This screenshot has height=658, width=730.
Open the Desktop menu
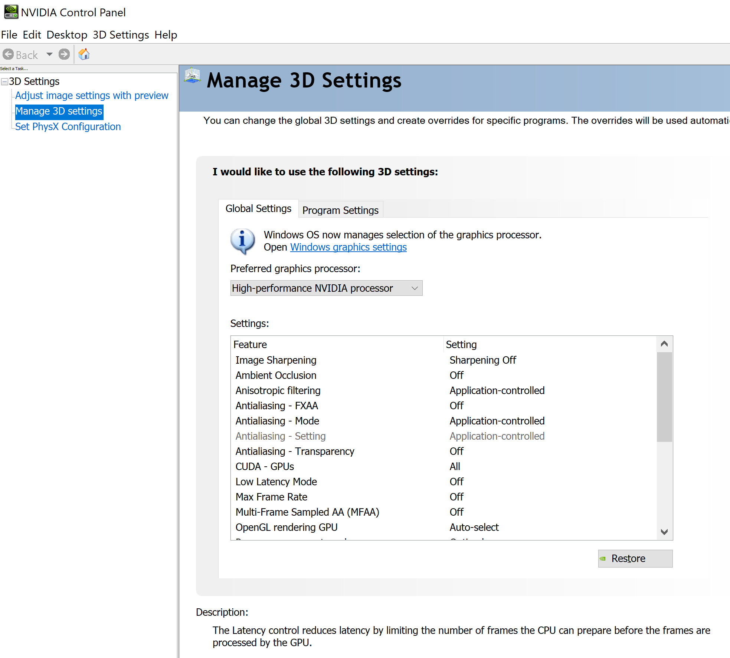67,35
